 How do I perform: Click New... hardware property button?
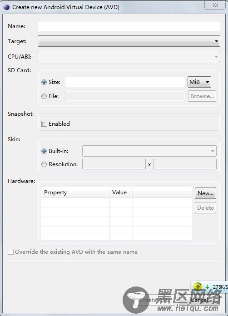pyautogui.click(x=205, y=193)
